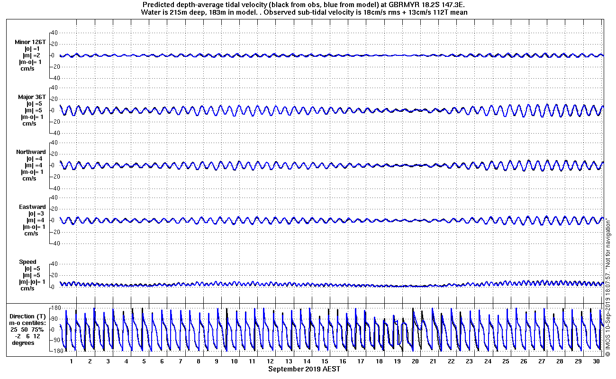Click the 'Water is 215m deep' subtitle line
Image resolution: width=616 pixels, height=379 pixels.
pyautogui.click(x=304, y=12)
